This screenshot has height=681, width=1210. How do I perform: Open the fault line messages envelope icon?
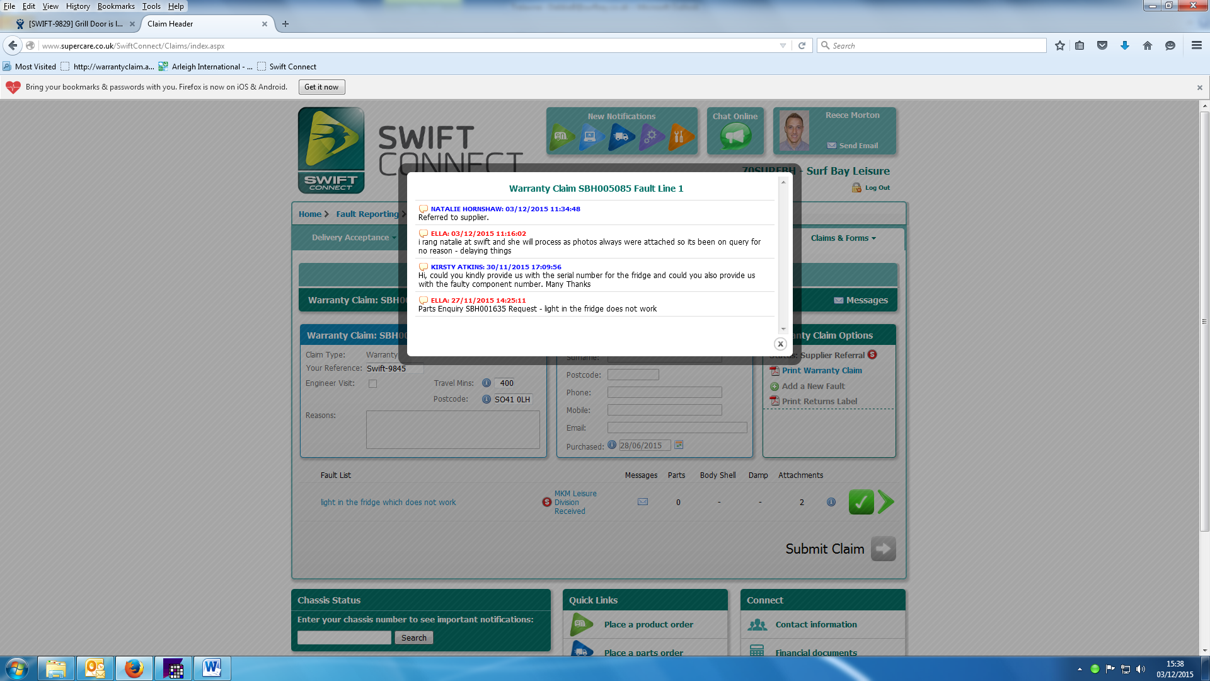point(642,502)
